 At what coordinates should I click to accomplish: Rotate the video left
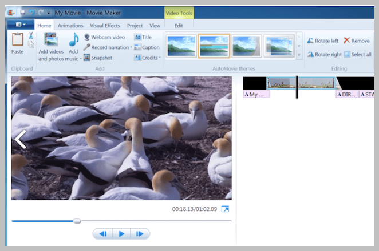[323, 41]
